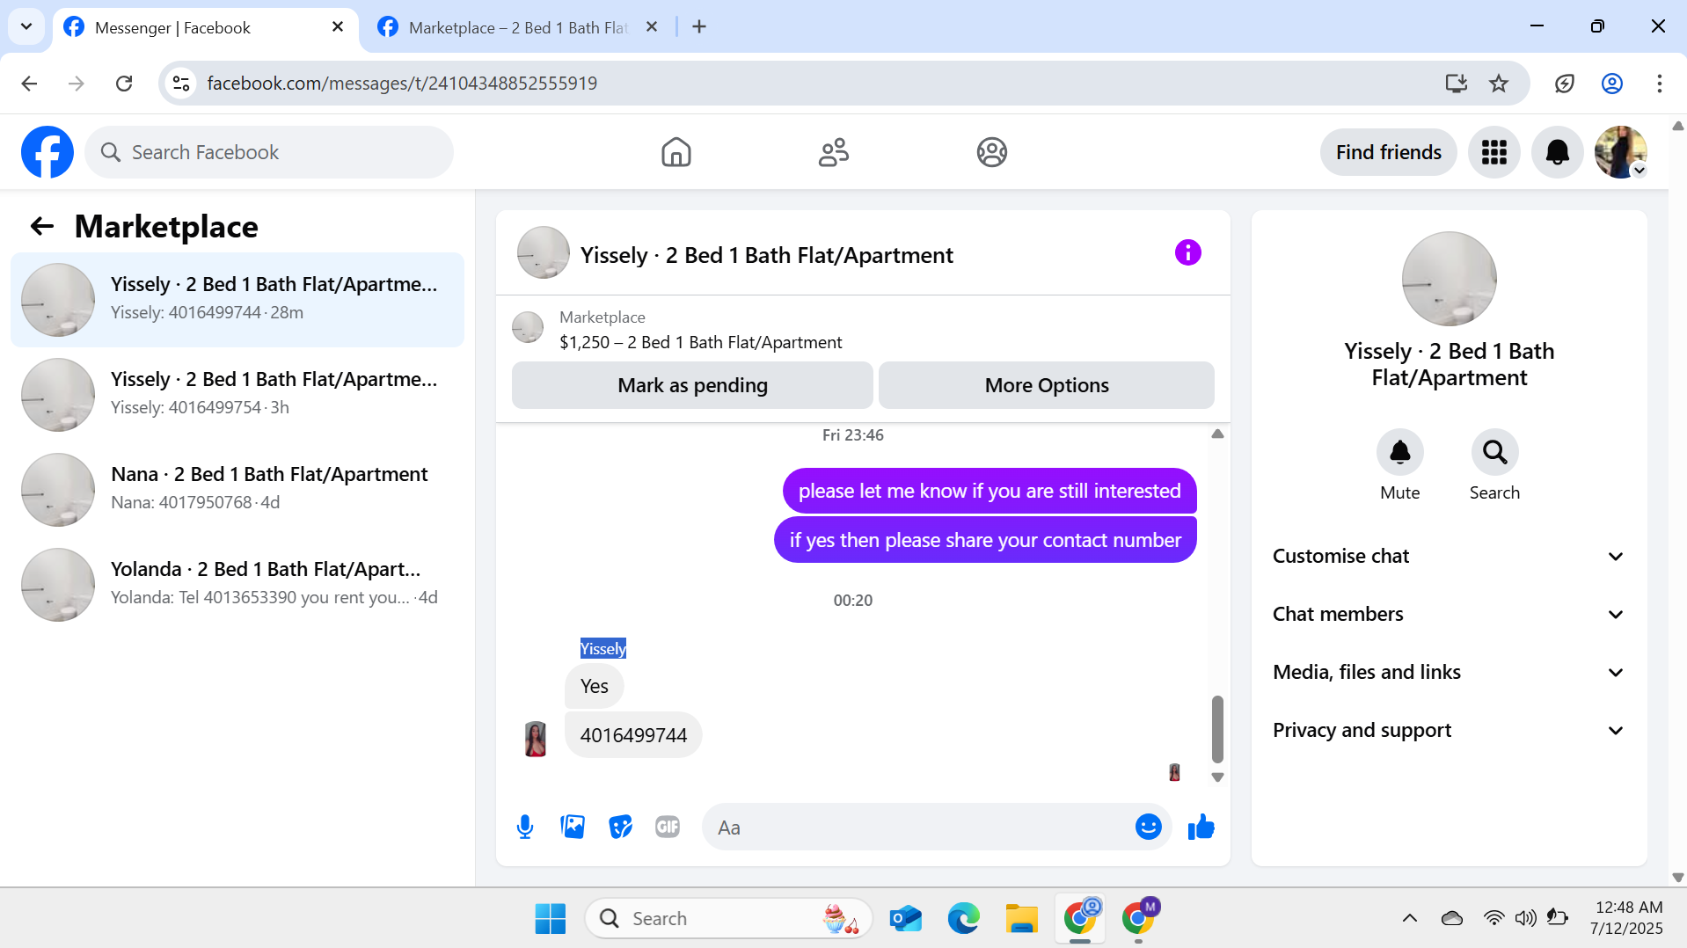Bookmark this page with star icon
The image size is (1687, 948).
tap(1499, 84)
